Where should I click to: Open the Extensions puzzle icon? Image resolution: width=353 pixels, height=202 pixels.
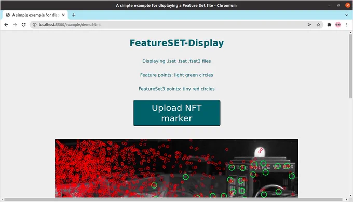[329, 25]
